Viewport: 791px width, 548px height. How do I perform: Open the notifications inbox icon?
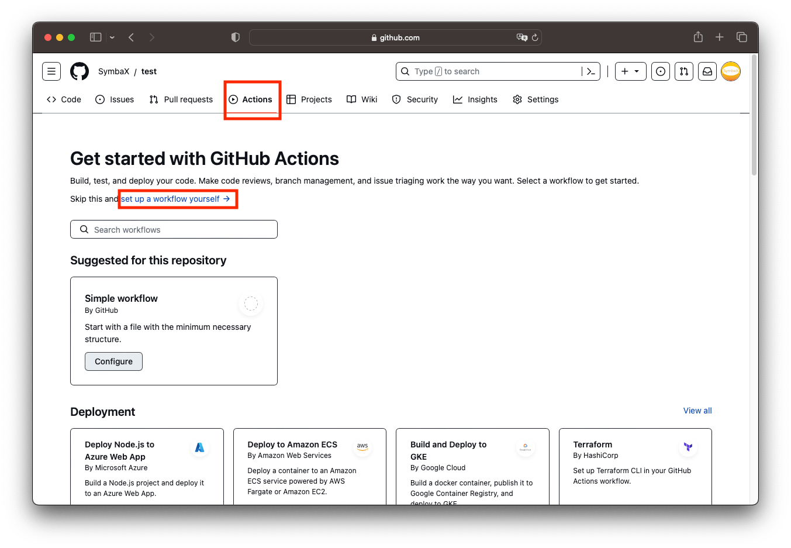click(707, 71)
